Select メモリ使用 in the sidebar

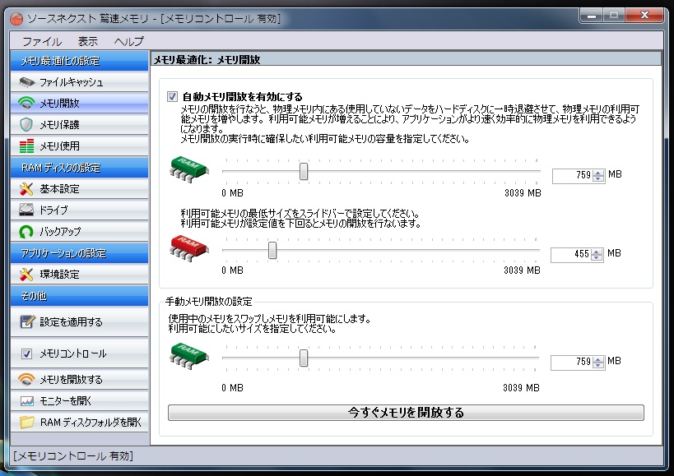pyautogui.click(x=80, y=146)
